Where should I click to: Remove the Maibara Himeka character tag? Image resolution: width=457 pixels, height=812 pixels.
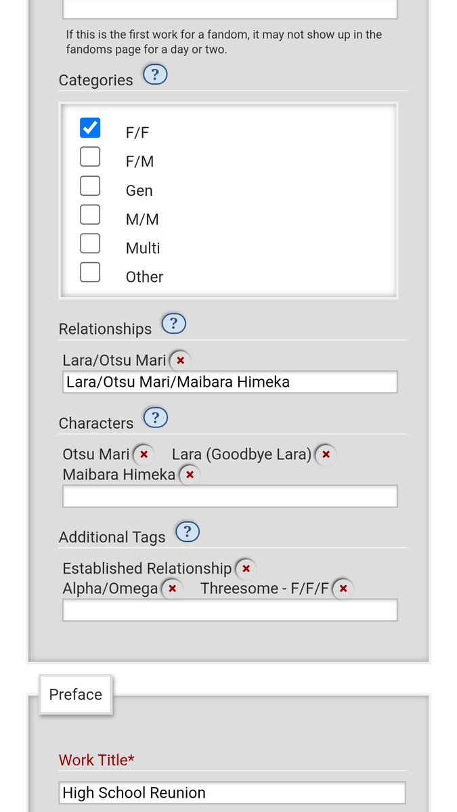190,475
